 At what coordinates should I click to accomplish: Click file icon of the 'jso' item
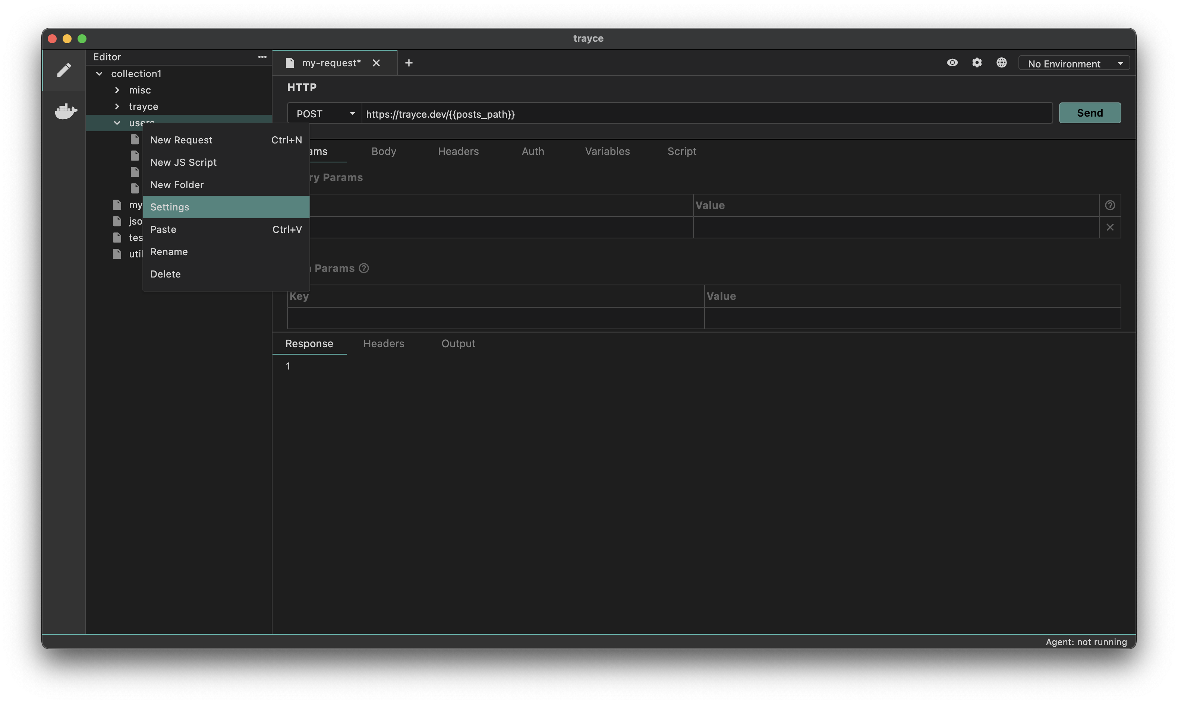click(117, 222)
